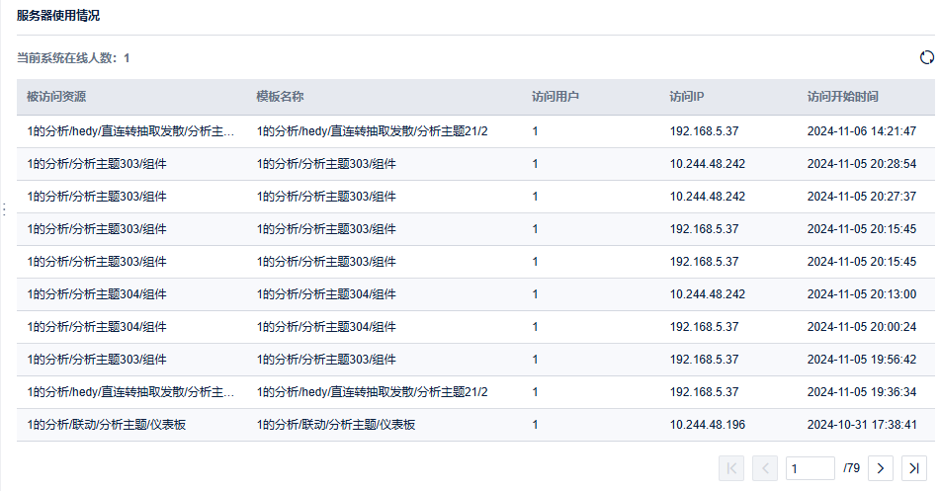Click the 当前系统在线人数 label

click(68, 58)
